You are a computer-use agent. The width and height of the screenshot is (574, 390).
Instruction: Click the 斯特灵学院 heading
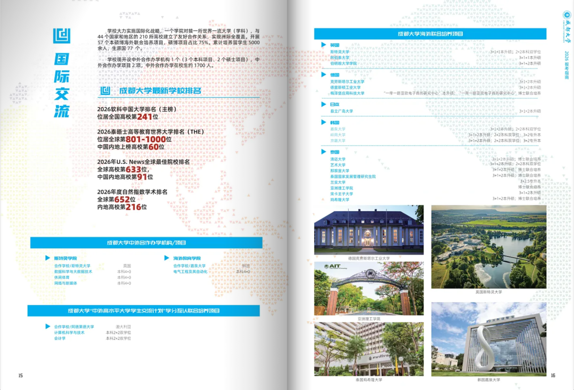[65, 258]
